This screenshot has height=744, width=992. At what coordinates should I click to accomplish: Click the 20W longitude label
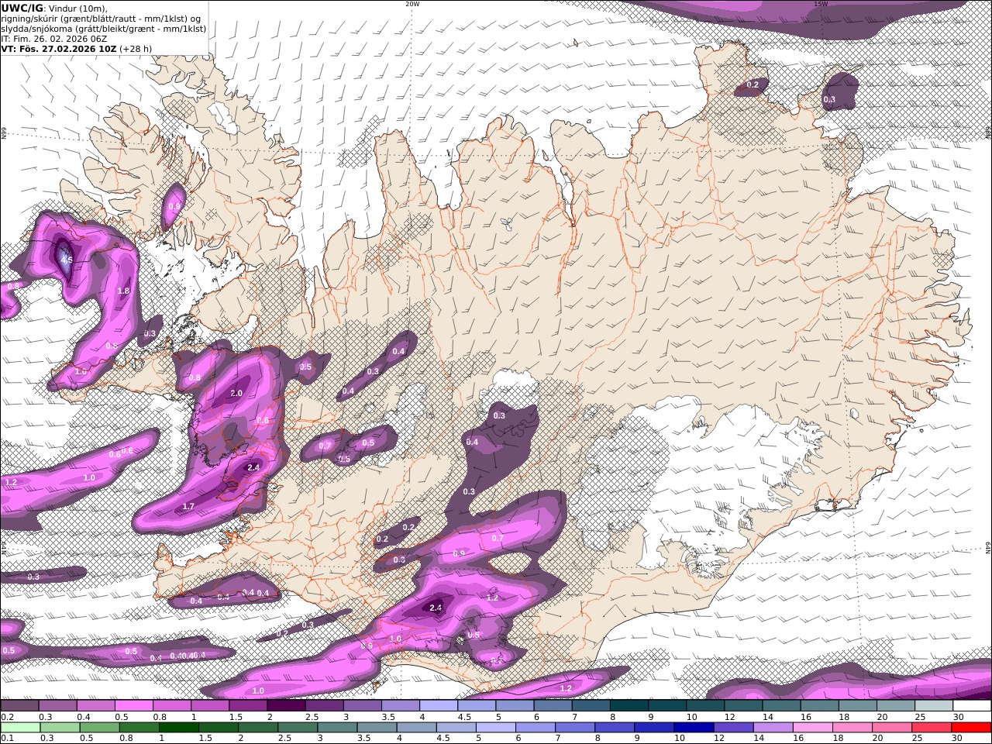pyautogui.click(x=412, y=4)
